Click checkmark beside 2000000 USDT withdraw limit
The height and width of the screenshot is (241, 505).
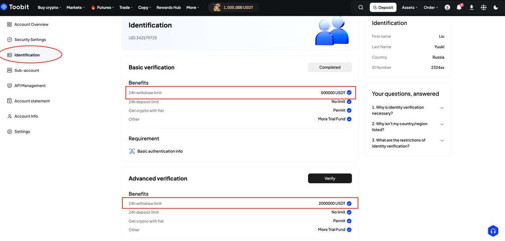point(349,204)
